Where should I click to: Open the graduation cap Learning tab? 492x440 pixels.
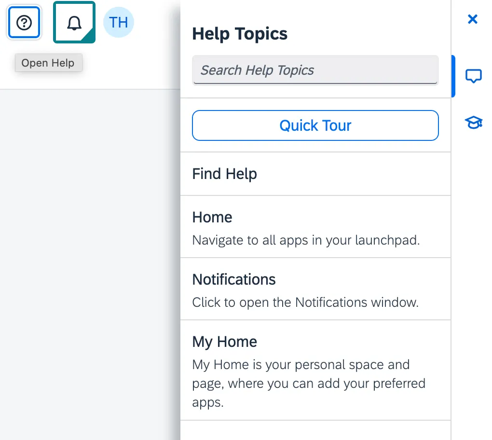pyautogui.click(x=473, y=123)
